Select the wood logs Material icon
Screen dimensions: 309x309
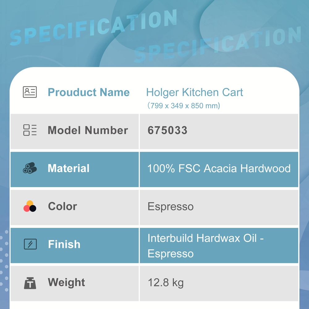pyautogui.click(x=30, y=168)
